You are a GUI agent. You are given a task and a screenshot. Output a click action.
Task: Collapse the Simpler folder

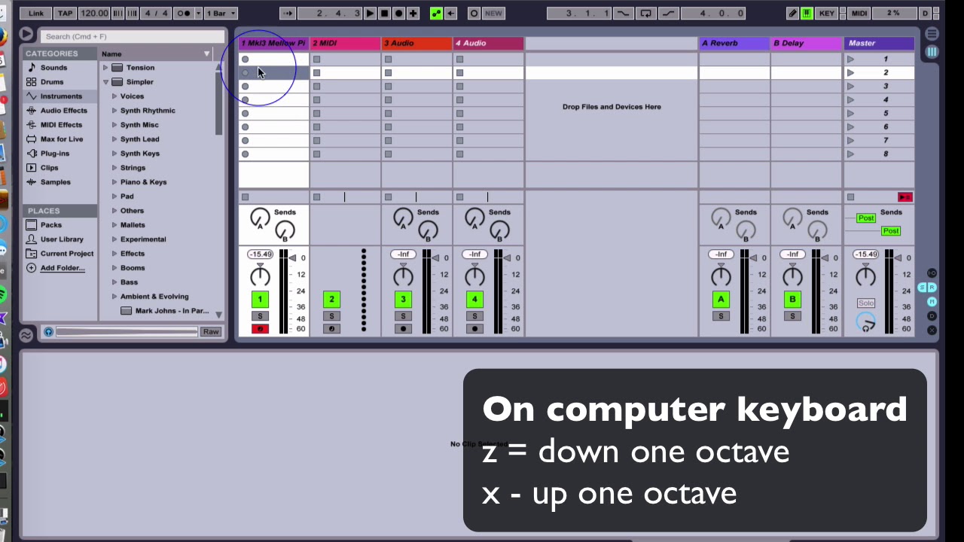[105, 82]
